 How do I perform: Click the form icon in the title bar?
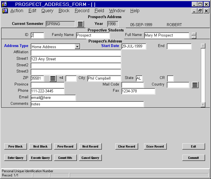click(4, 4)
